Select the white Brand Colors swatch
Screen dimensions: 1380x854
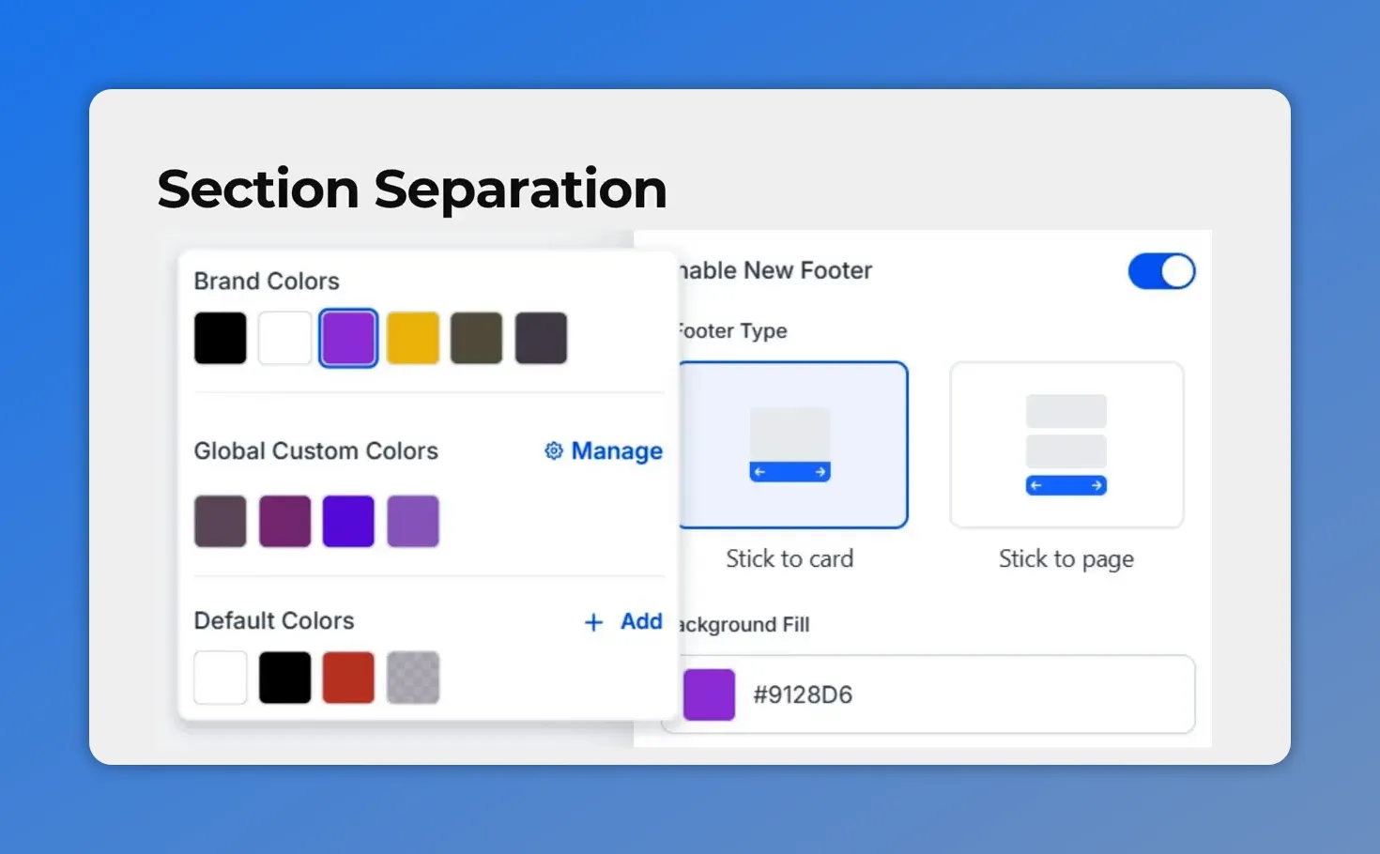(284, 338)
